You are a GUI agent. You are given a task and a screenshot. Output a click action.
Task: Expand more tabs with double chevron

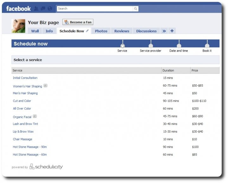click(x=164, y=31)
